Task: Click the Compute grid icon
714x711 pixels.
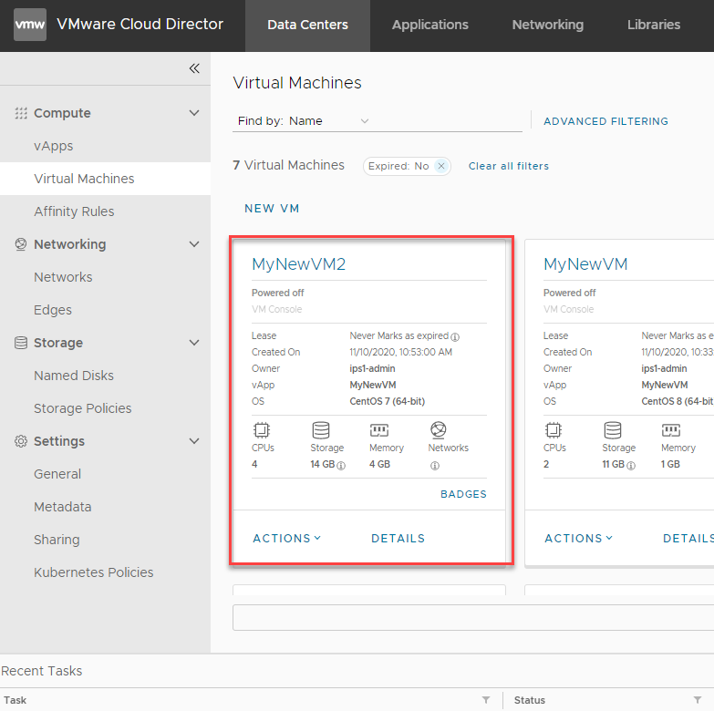Action: pyautogui.click(x=21, y=113)
